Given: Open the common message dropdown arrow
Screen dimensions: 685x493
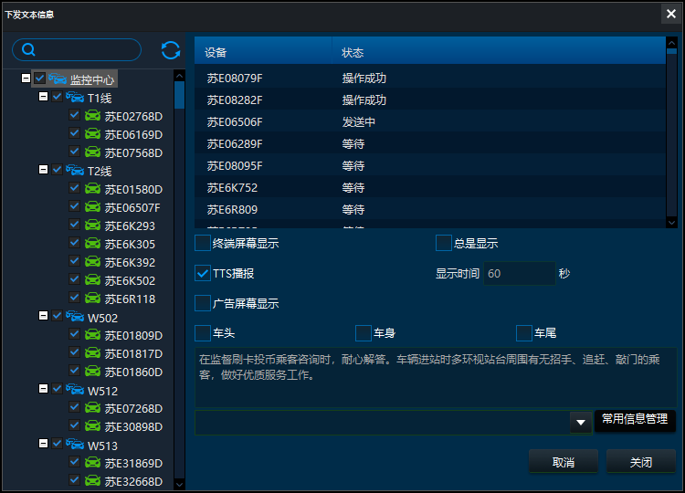Looking at the screenshot, I should pos(580,422).
